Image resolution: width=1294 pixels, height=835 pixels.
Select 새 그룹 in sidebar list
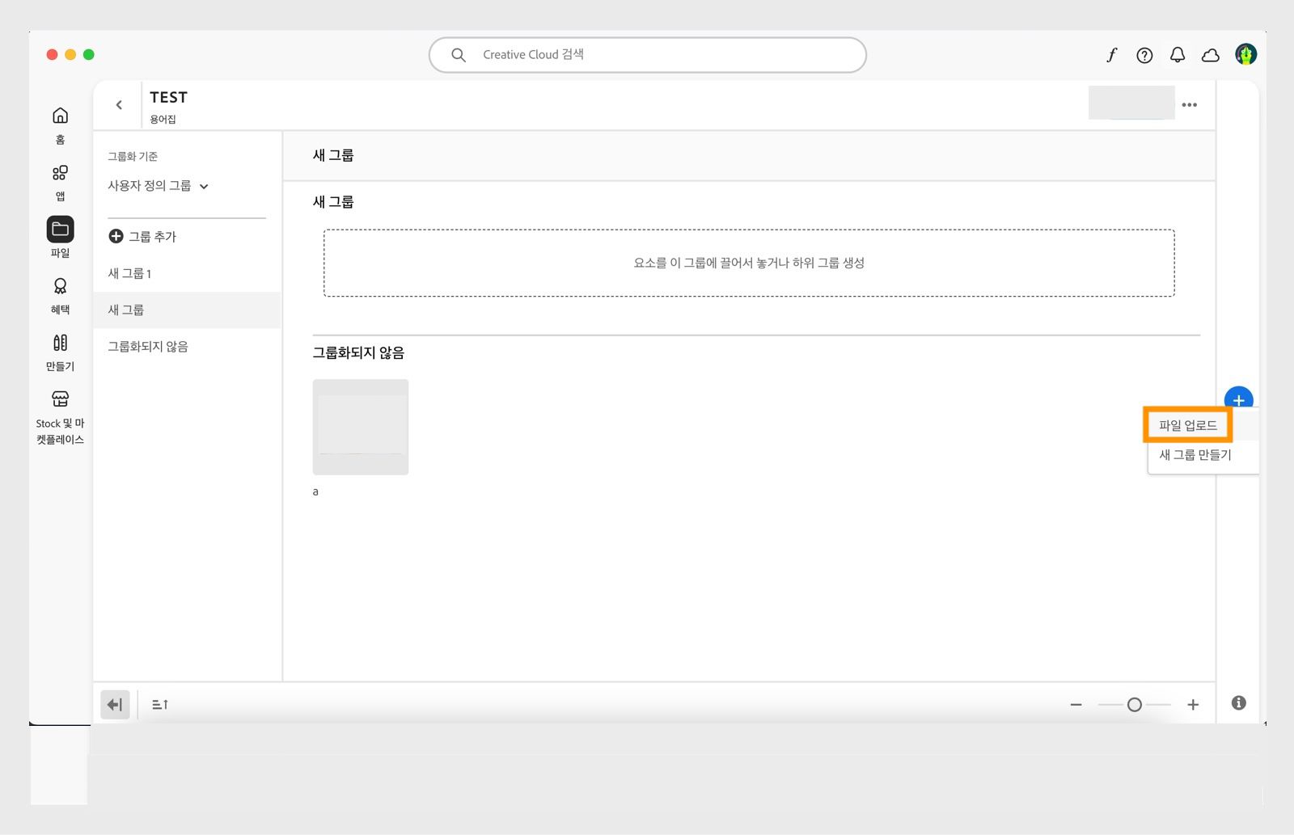(x=188, y=310)
